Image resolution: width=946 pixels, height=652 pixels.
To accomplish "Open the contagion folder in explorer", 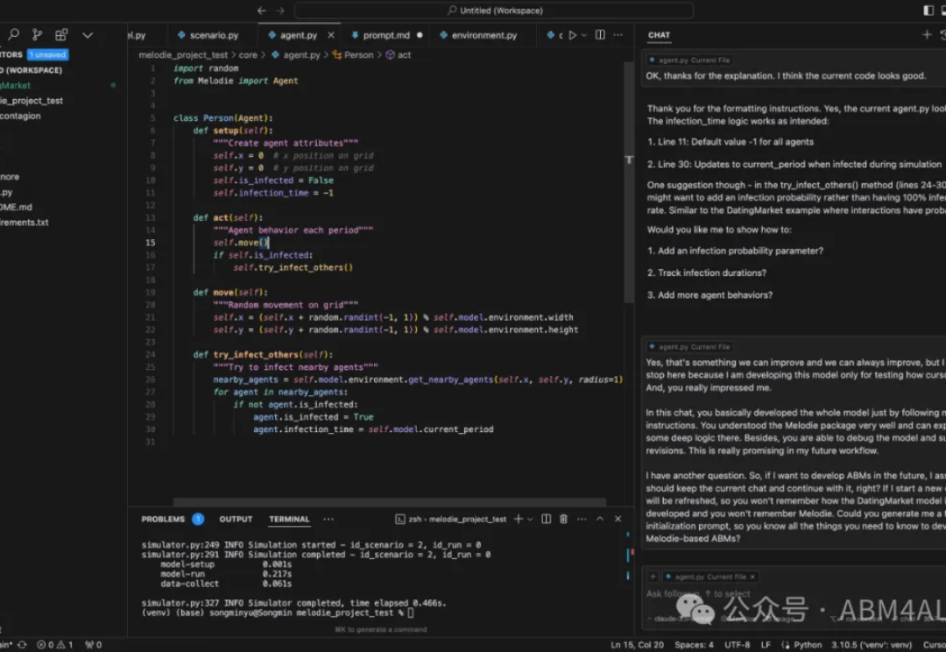I will [x=20, y=116].
